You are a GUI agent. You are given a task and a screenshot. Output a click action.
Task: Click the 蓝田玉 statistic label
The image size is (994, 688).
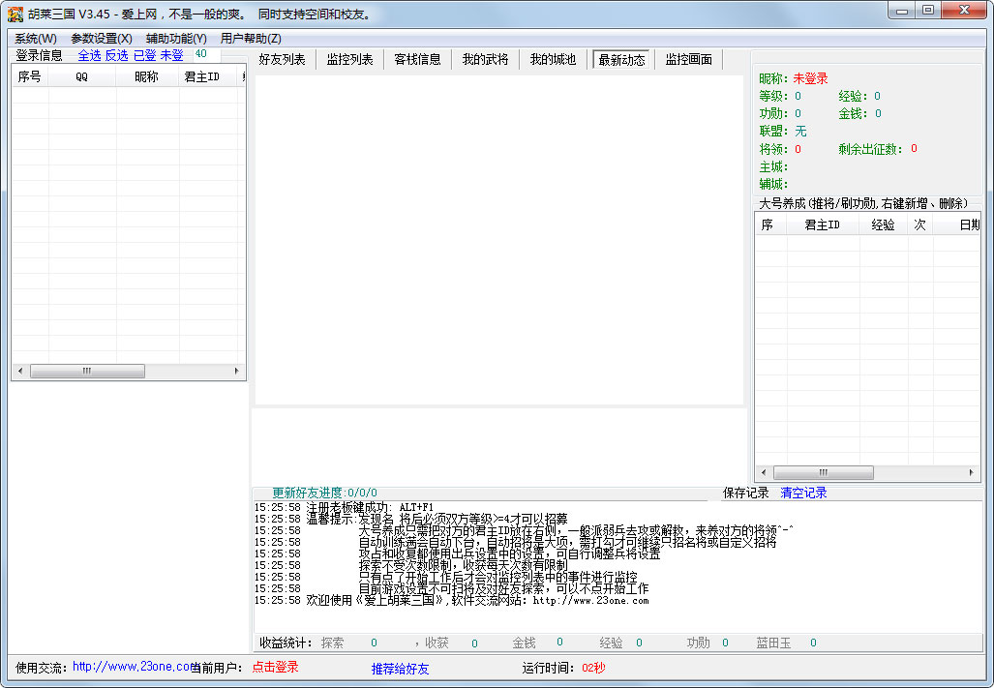(773, 643)
